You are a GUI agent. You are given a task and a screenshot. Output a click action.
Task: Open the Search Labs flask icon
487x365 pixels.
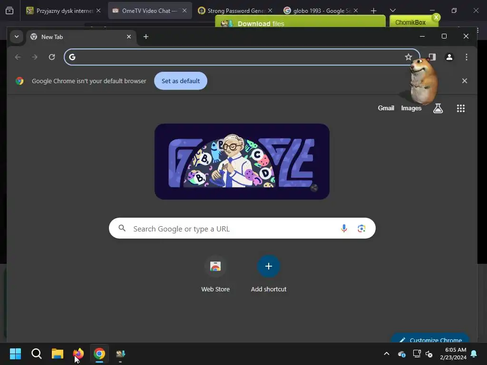click(x=438, y=108)
